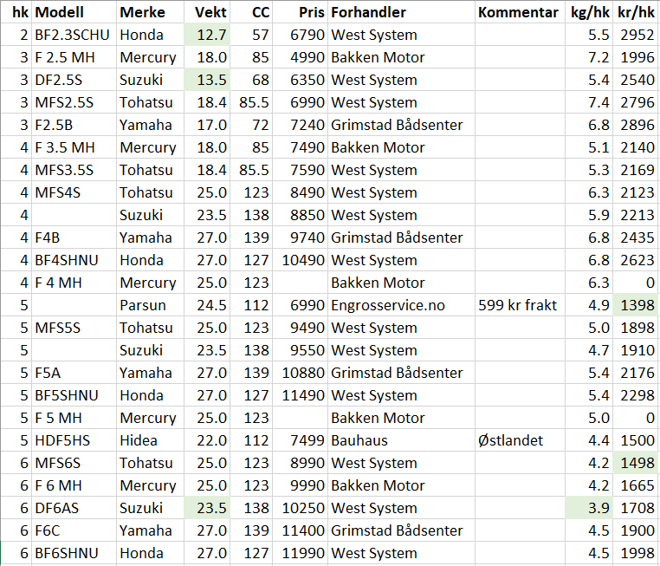This screenshot has width=660, height=566.
Task: Select the F4B model cell
Action: [x=74, y=237]
